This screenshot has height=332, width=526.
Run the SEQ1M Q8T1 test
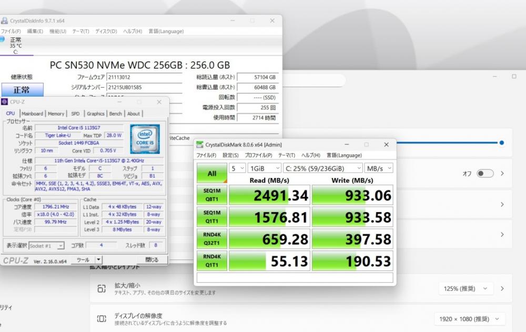click(211, 195)
